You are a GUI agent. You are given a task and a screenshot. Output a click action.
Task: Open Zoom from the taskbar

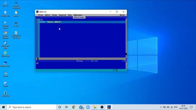pyautogui.click(x=88, y=107)
